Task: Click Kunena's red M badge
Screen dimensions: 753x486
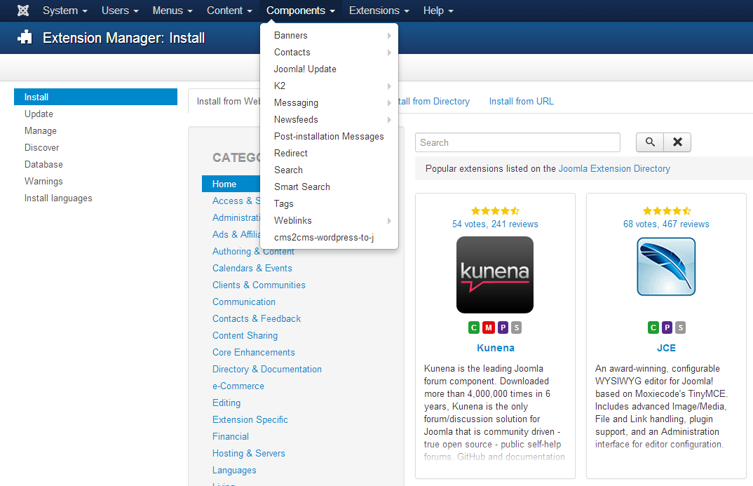Action: [x=489, y=328]
